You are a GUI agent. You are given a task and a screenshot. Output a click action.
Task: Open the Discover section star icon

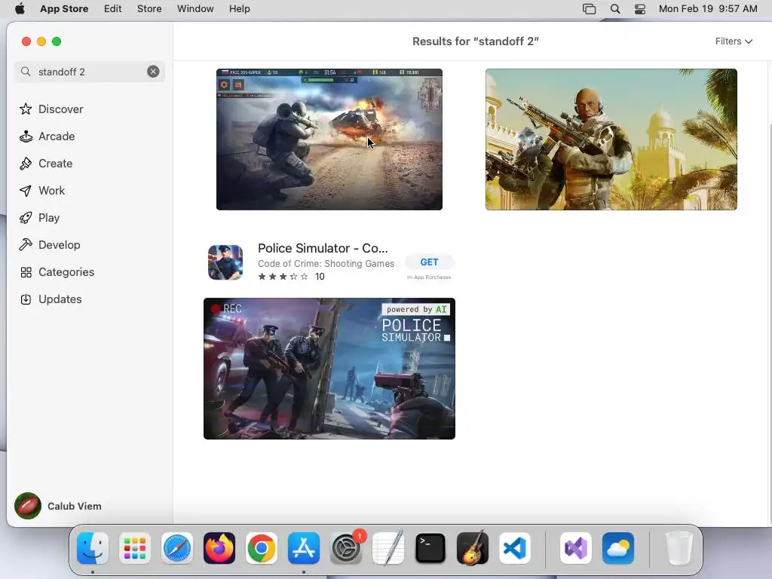(x=26, y=109)
